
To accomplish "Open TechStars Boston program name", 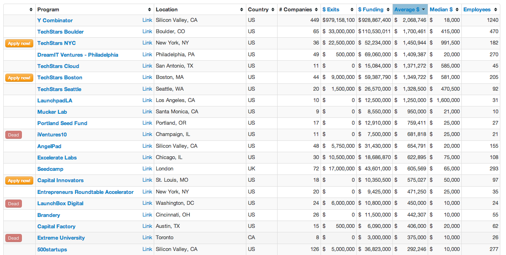I will pos(60,77).
